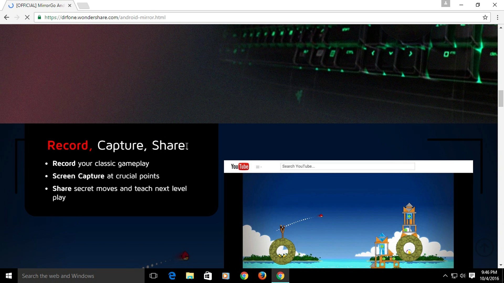Open File Explorer from taskbar
The height and width of the screenshot is (283, 504).
click(x=190, y=276)
